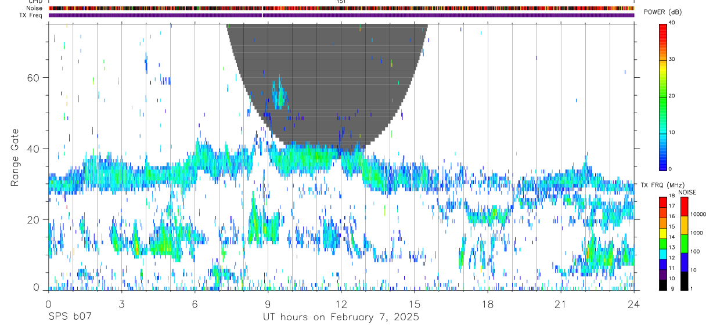Viewport: 713px width, 329px height.
Task: Click the 21 tick on UT hours axis
Action: (x=561, y=304)
